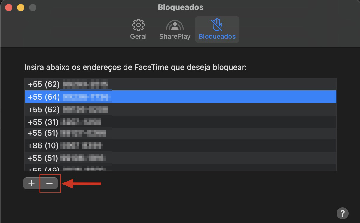360x223 pixels.
Task: Select the +86 (10) blocked number
Action: point(90,146)
